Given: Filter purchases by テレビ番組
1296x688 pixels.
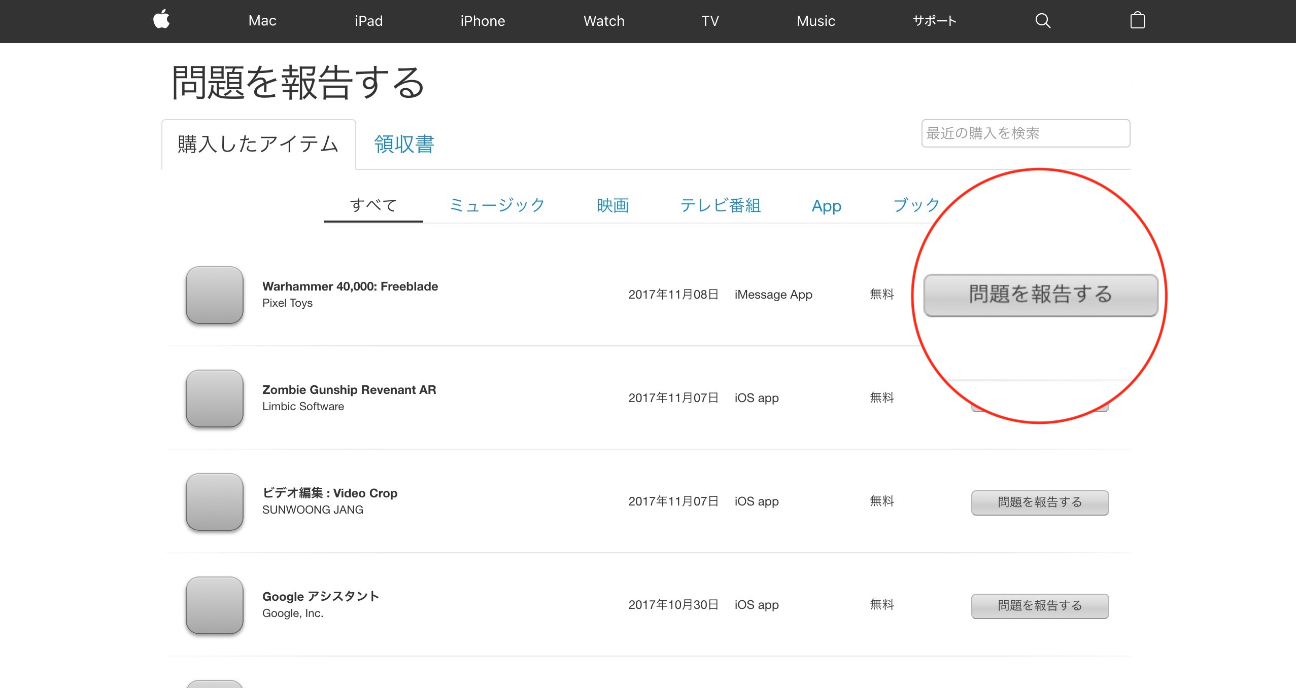Looking at the screenshot, I should pyautogui.click(x=721, y=205).
